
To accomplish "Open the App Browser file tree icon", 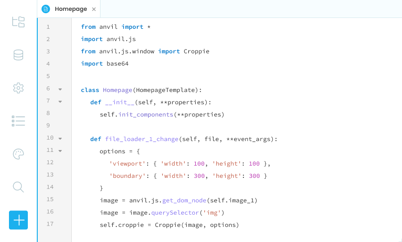I will click(x=18, y=22).
